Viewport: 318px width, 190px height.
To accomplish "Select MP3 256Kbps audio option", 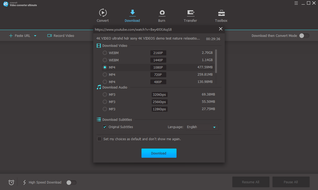I will (x=105, y=102).
